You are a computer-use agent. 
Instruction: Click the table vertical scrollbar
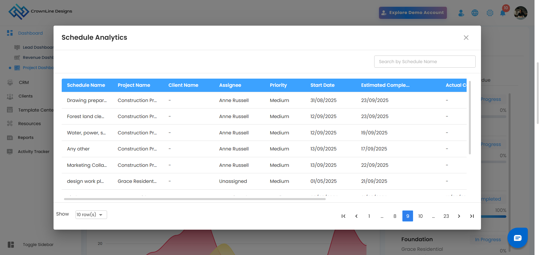[x=470, y=117]
